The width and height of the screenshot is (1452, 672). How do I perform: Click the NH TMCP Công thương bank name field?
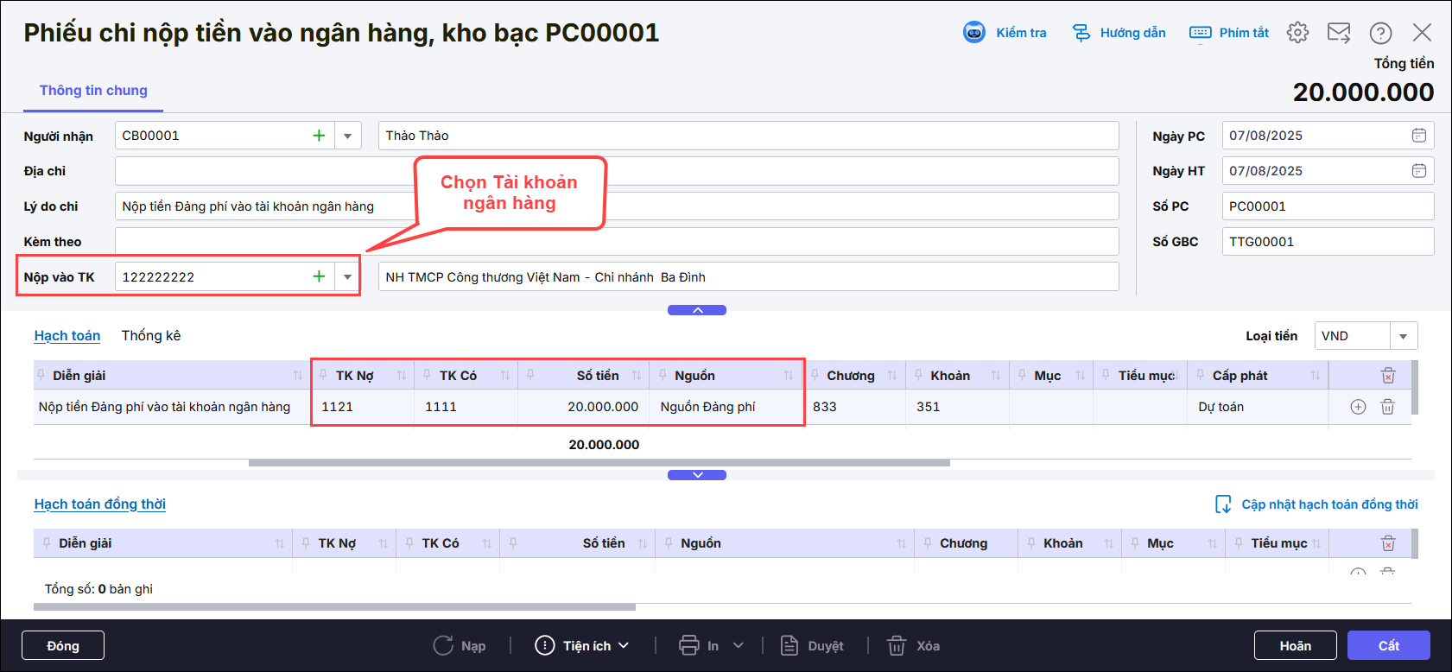pyautogui.click(x=749, y=276)
